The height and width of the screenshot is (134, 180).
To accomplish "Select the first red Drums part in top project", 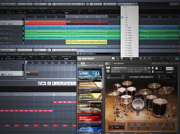I will (x=45, y=23).
